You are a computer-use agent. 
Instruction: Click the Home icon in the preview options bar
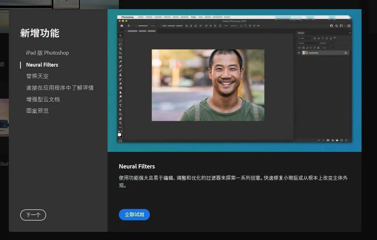pos(122,26)
